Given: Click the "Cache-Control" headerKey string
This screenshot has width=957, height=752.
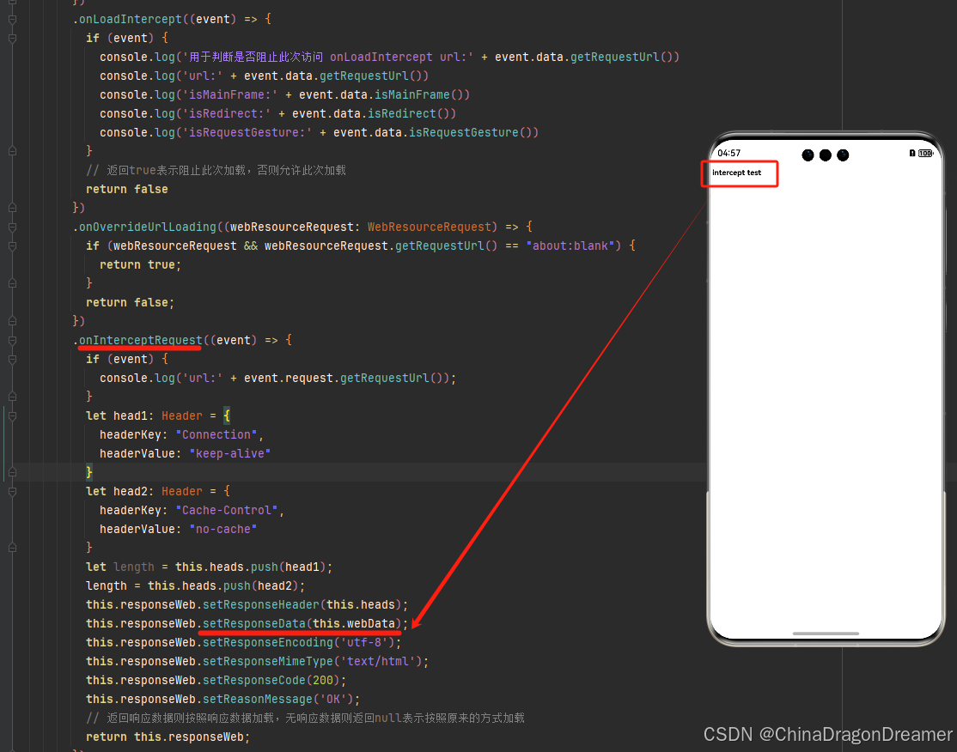Looking at the screenshot, I should tap(227, 511).
